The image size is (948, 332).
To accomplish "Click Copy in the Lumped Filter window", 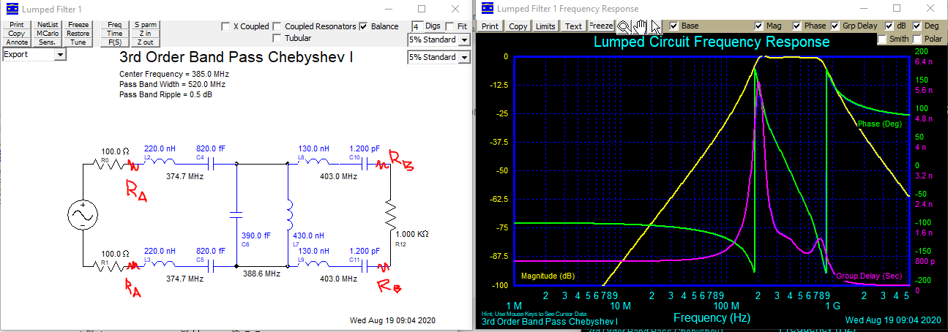I will (x=17, y=34).
